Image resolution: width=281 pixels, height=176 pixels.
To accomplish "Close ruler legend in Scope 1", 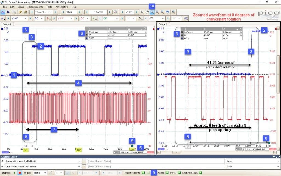I will click(x=145, y=29).
